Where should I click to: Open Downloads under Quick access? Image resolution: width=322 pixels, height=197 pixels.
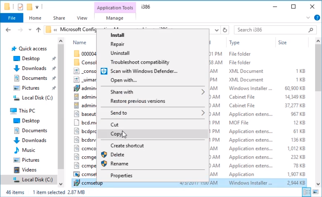pos(34,68)
